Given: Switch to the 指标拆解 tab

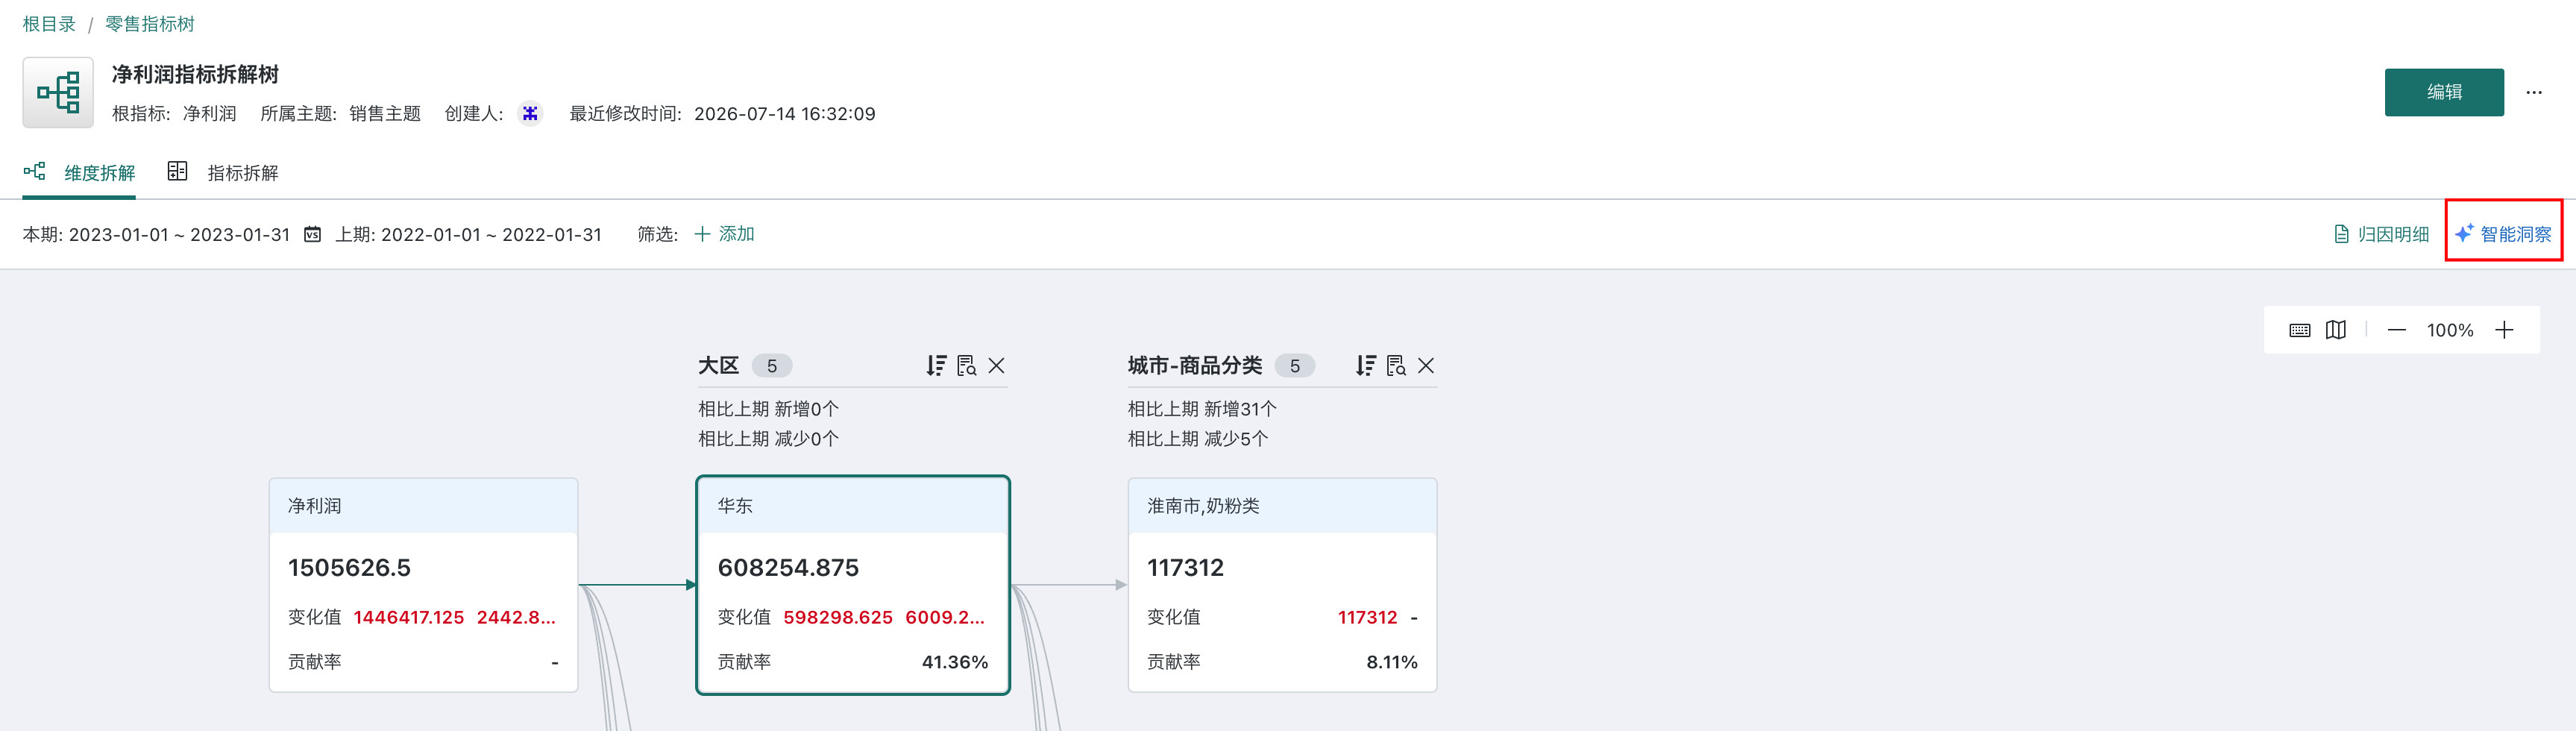Looking at the screenshot, I should coord(224,172).
